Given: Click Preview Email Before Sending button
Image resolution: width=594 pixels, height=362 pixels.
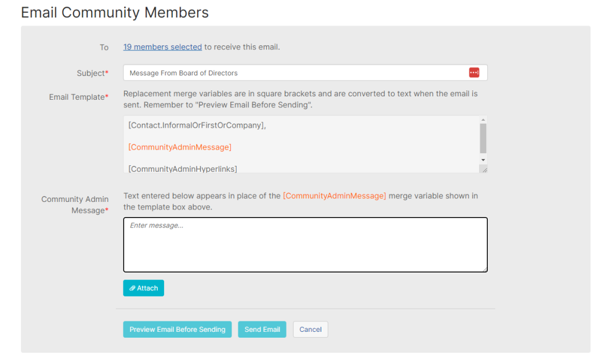Looking at the screenshot, I should pos(178,330).
